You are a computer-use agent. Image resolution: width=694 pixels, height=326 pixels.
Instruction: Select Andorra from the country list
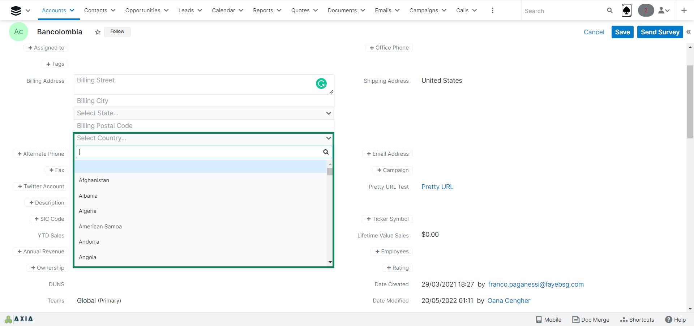(x=201, y=242)
